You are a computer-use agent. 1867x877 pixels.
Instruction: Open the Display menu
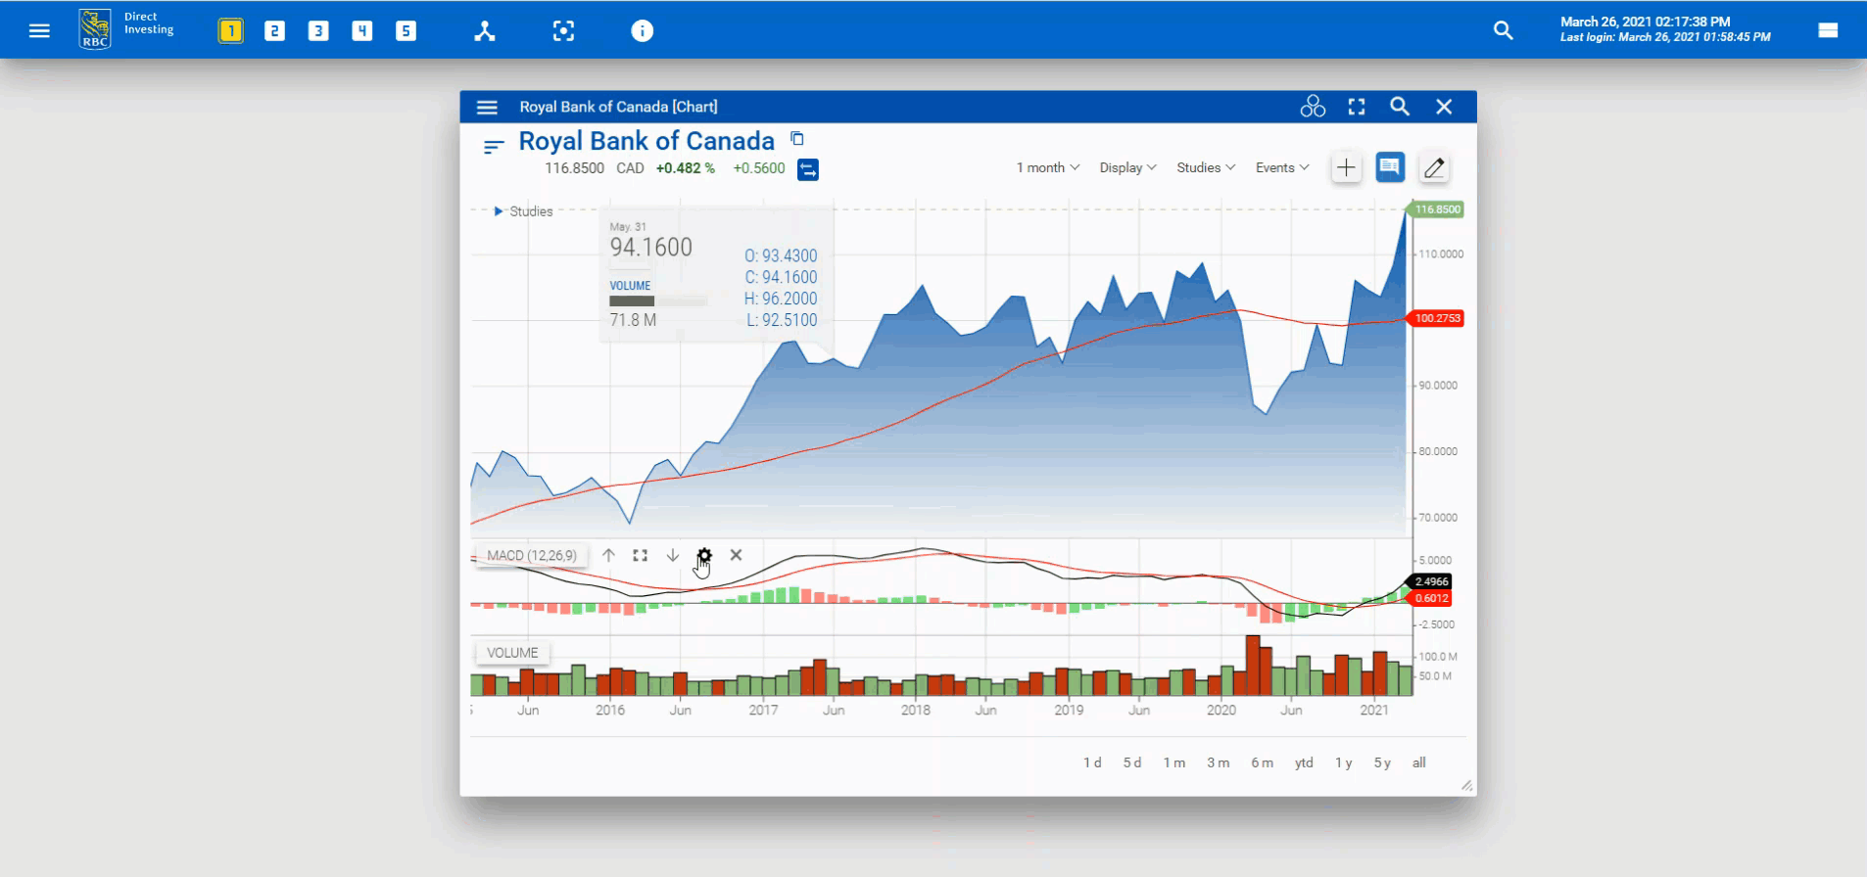pyautogui.click(x=1127, y=167)
